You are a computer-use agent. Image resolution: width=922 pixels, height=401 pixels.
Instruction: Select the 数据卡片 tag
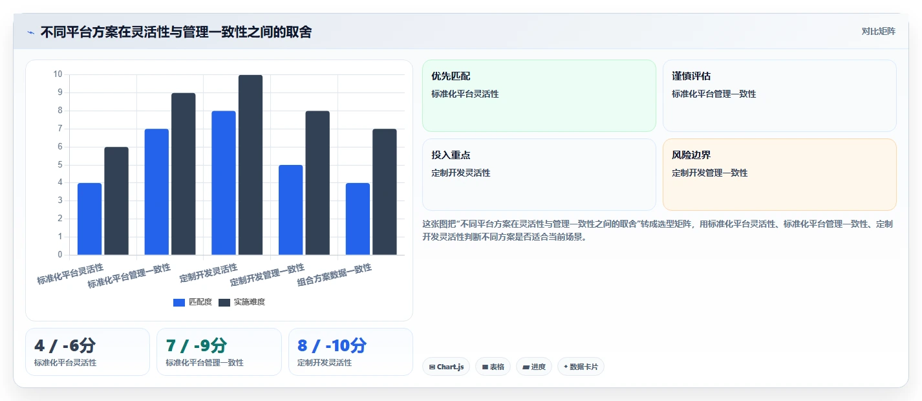pos(581,367)
